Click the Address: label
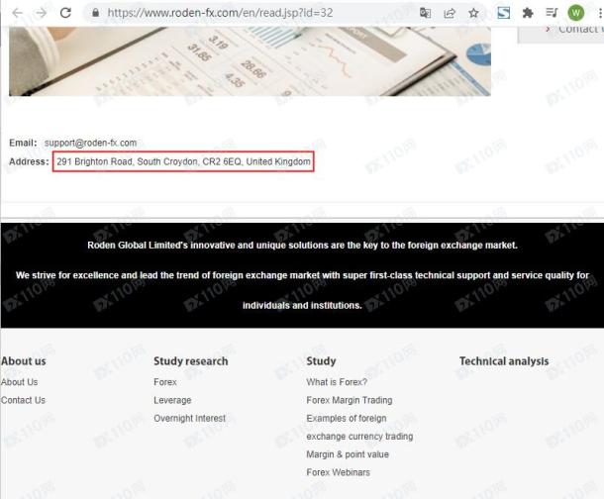This screenshot has width=604, height=499. pos(29,161)
